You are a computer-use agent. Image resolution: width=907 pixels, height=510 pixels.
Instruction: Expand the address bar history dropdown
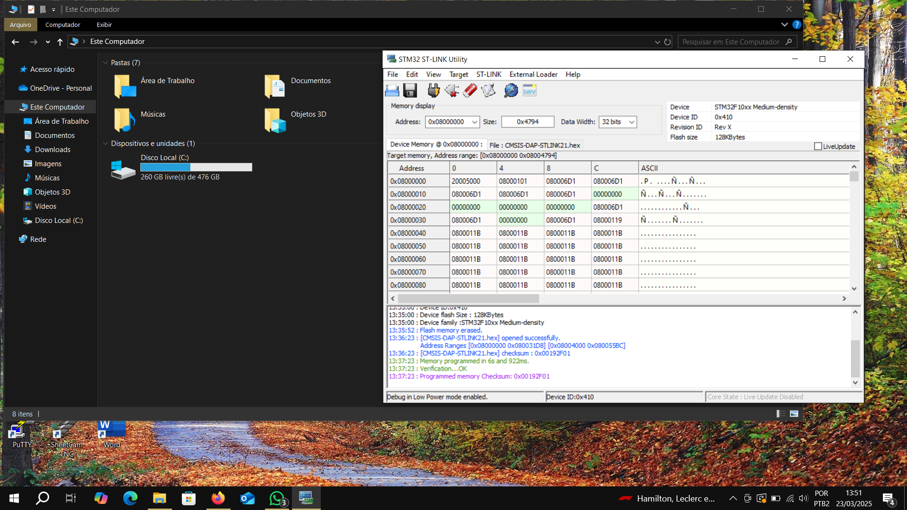pos(657,42)
